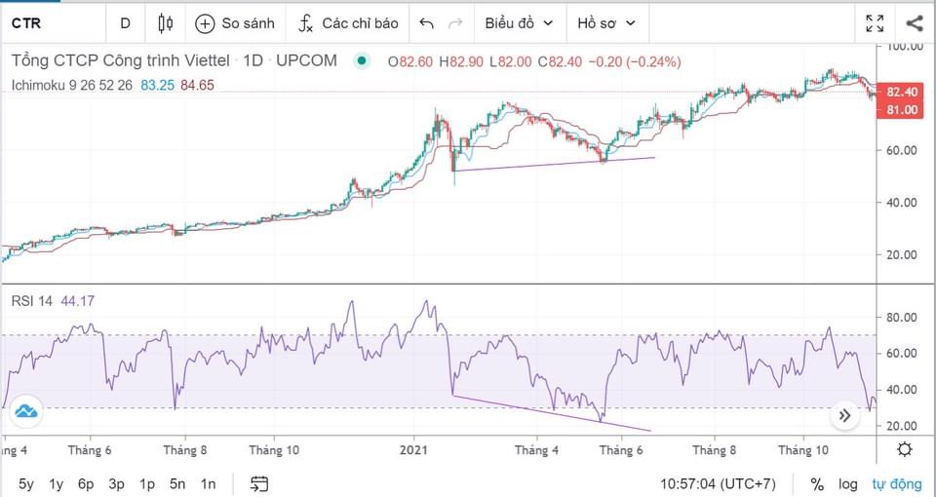Click the So sánh compare button
The width and height of the screenshot is (936, 497).
coord(235,23)
